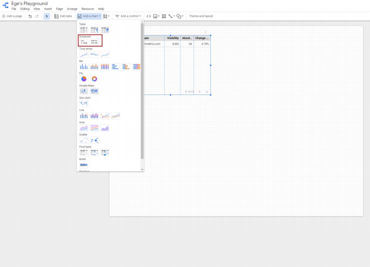Insert a sparkline time series chart
370x267 pixels.
click(94, 54)
